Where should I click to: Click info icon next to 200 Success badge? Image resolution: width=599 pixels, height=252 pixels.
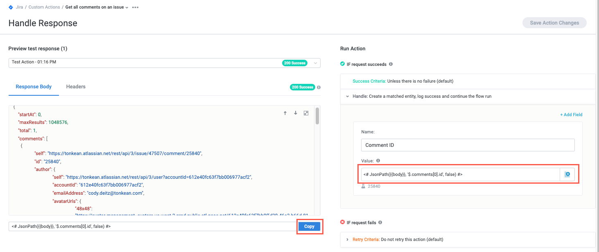point(319,87)
